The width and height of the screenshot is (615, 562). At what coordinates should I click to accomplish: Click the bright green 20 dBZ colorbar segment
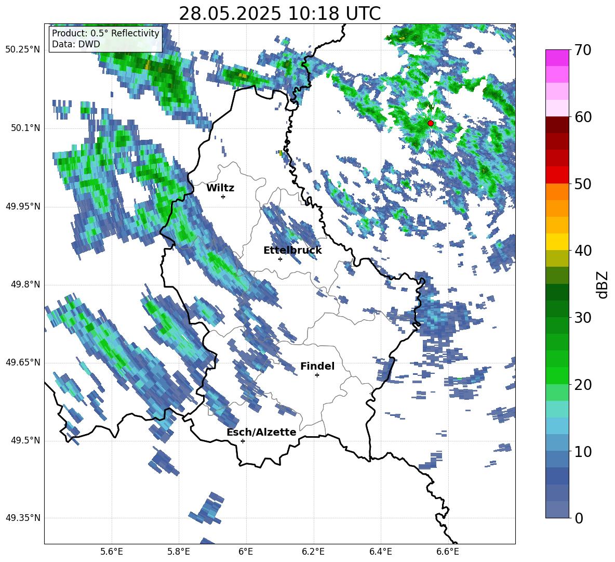coord(557,375)
